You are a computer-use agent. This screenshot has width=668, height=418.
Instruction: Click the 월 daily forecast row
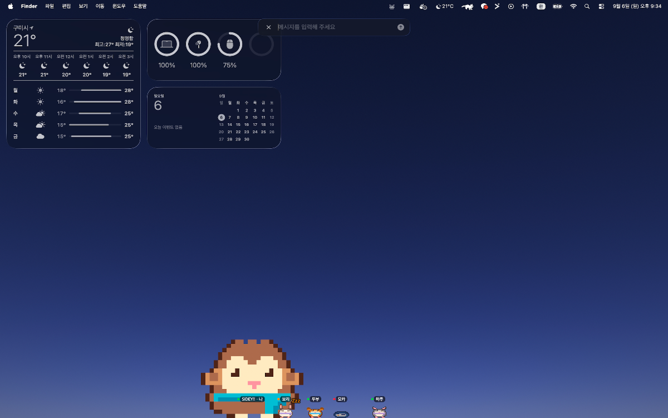(x=73, y=90)
